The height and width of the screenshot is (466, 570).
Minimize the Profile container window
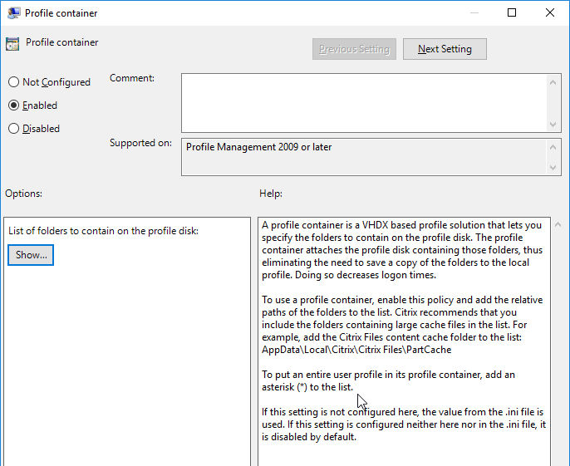click(x=474, y=12)
